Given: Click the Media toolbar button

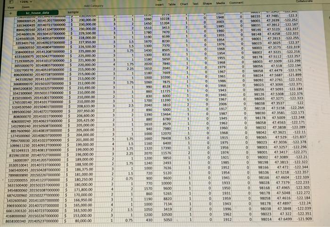Looking at the screenshot, I should pos(220,3).
